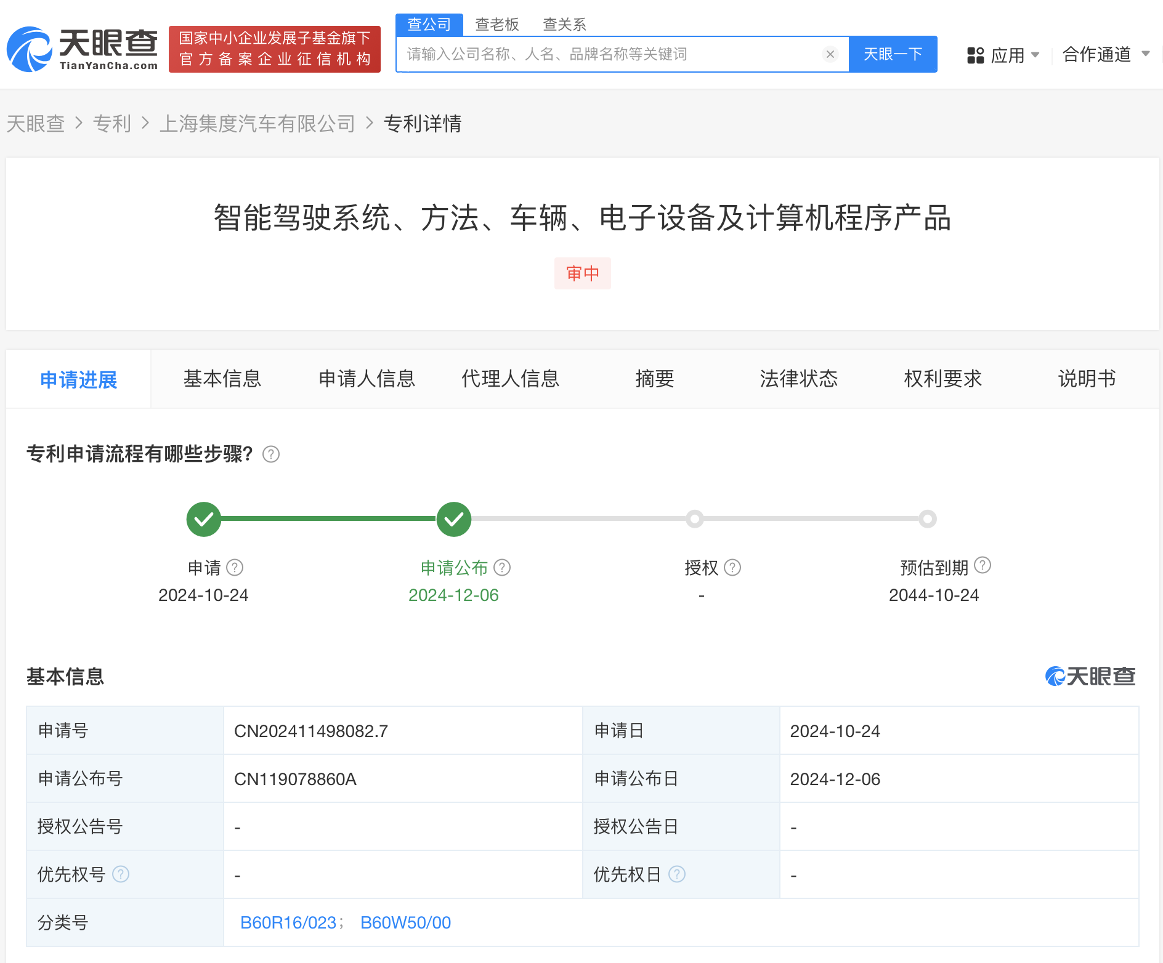1163x963 pixels.
Task: Open classification link B60W50/00
Action: (x=406, y=922)
